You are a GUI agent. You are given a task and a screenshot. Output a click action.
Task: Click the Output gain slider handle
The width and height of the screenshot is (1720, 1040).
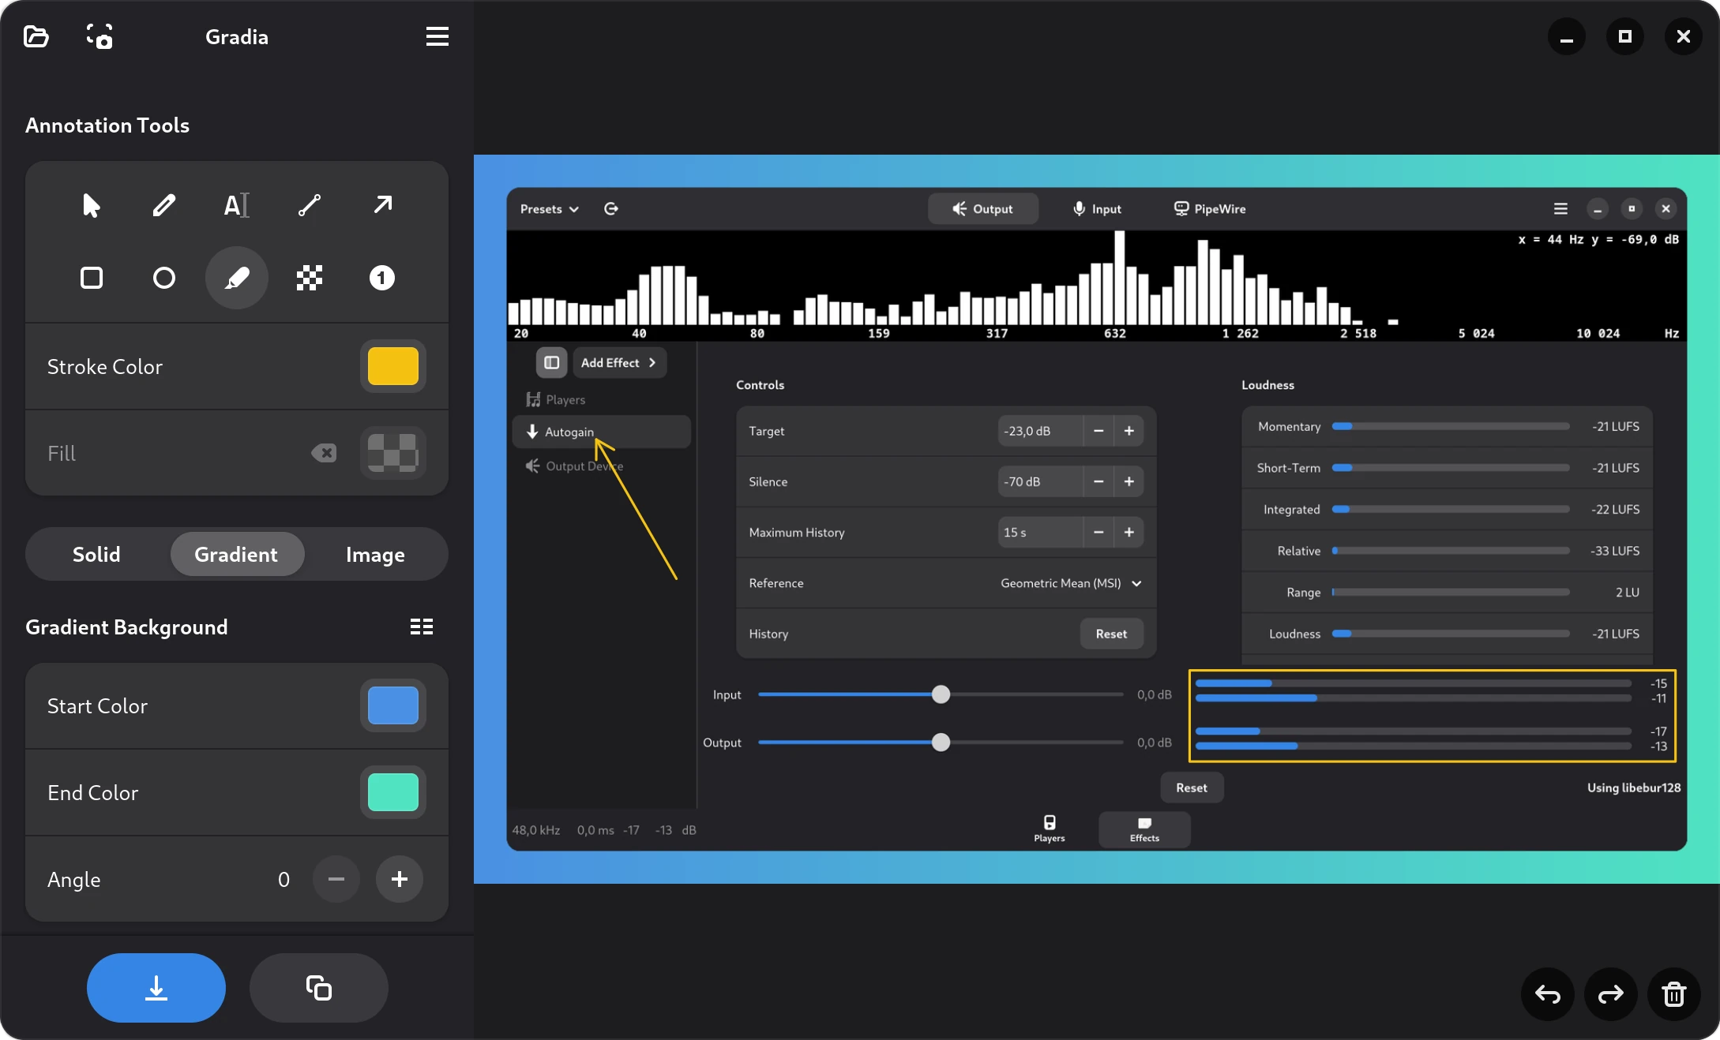click(x=941, y=743)
